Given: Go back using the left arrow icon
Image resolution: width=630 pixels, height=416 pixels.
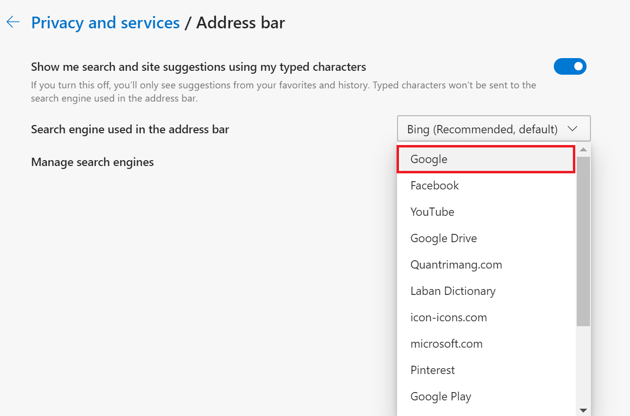Looking at the screenshot, I should coord(13,22).
